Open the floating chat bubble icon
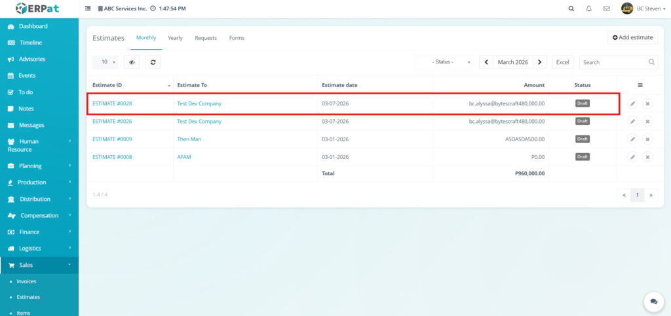The image size is (671, 316). (x=653, y=301)
